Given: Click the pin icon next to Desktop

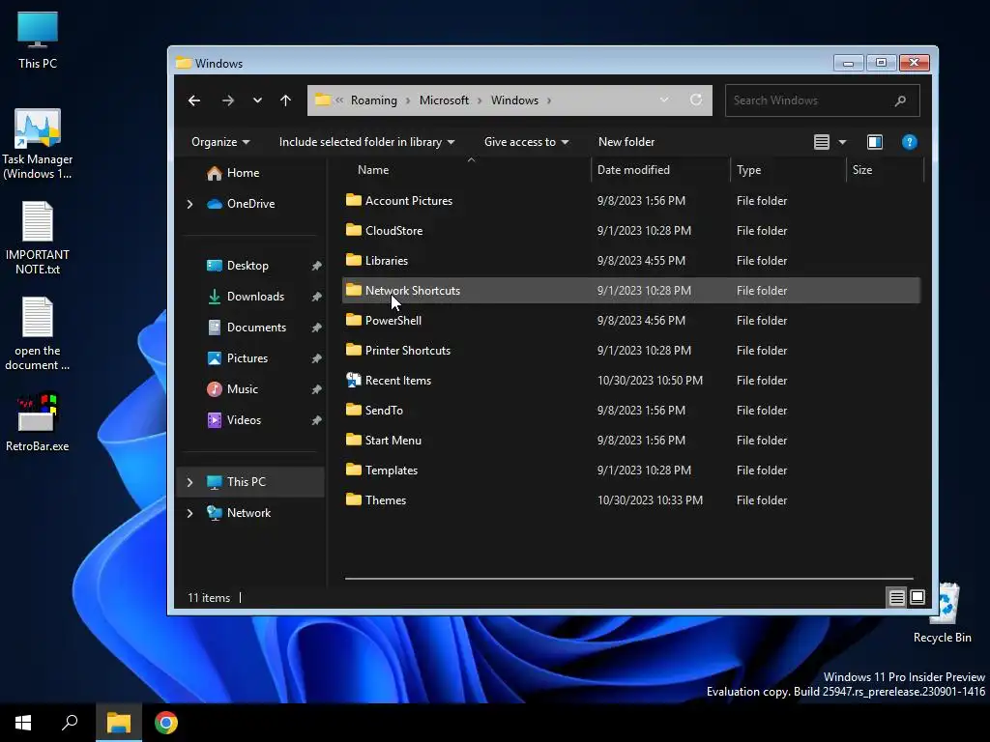Looking at the screenshot, I should [x=316, y=266].
